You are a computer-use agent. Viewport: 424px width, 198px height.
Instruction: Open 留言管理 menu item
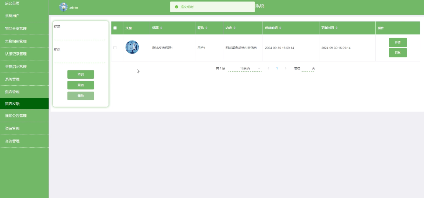pos(25,92)
